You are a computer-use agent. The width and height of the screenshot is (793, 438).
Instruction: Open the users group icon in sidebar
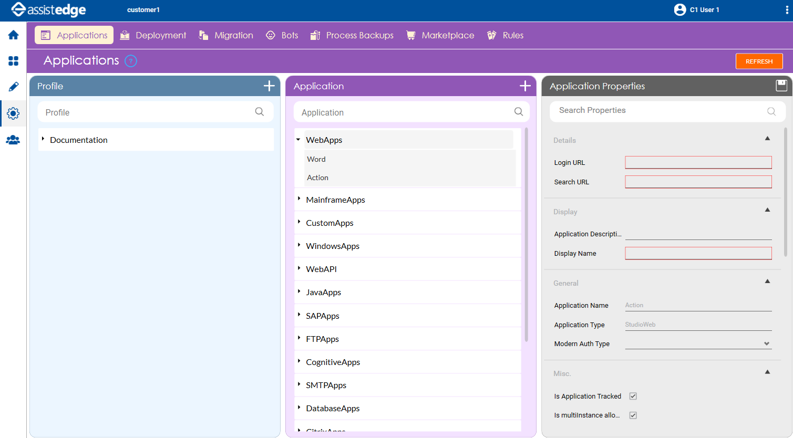pyautogui.click(x=13, y=140)
